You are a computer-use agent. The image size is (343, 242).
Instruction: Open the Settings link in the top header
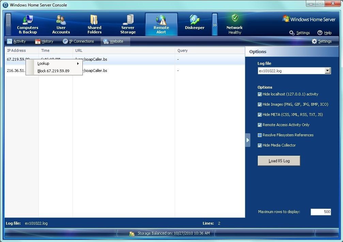303,33
